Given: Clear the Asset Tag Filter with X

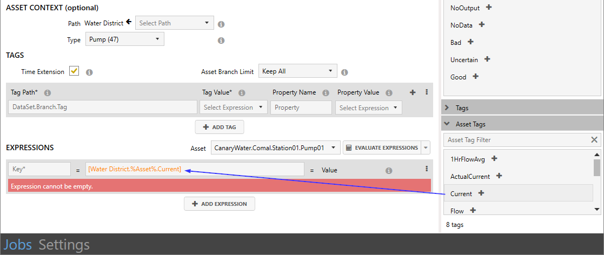Looking at the screenshot, I should 594,140.
